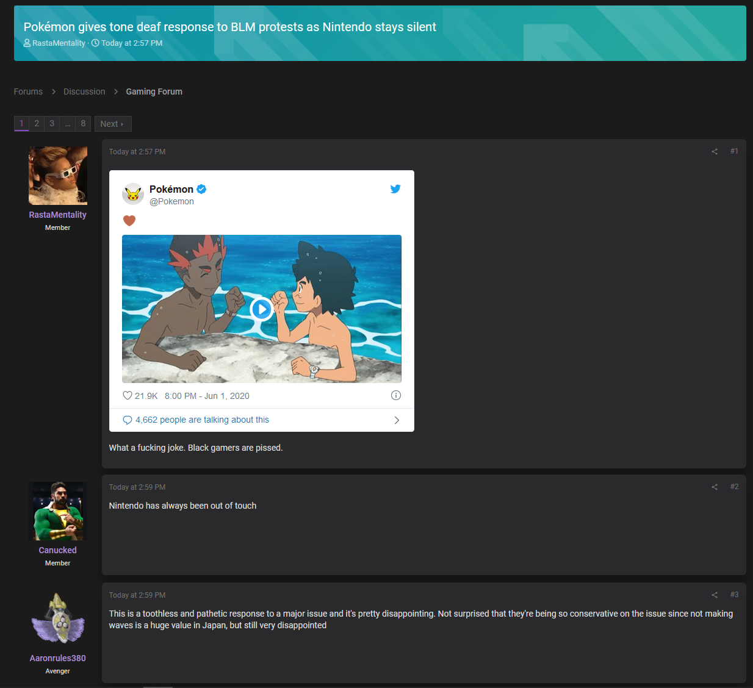The width and height of the screenshot is (753, 688).
Task: Open RastaMentality username beside post
Action: (58, 215)
